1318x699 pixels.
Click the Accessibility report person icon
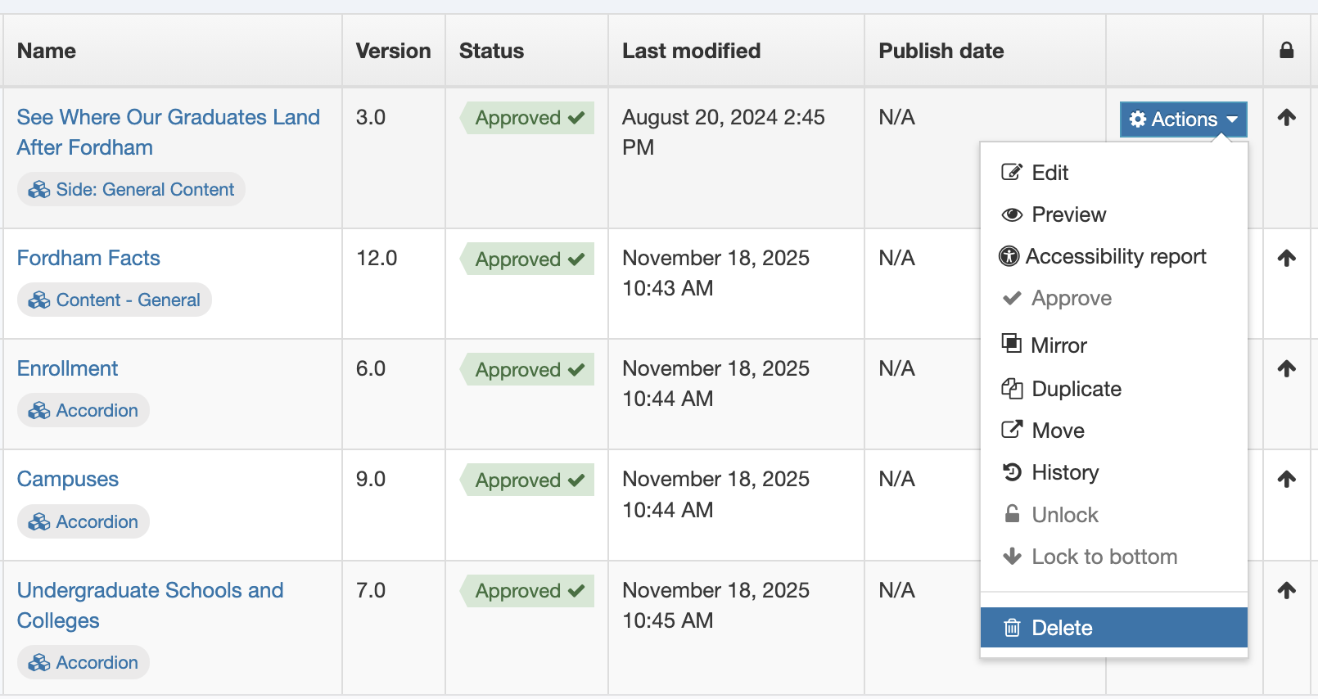[x=1009, y=256]
